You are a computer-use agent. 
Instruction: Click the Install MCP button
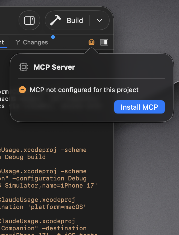point(139,107)
